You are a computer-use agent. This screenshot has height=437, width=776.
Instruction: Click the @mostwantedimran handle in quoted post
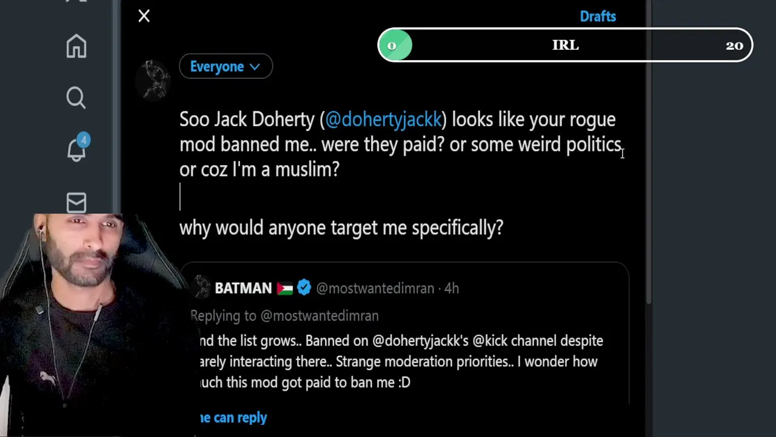pos(375,288)
